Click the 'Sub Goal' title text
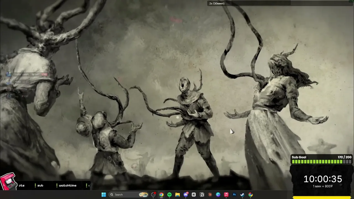This screenshot has height=199, width=354. click(x=299, y=157)
